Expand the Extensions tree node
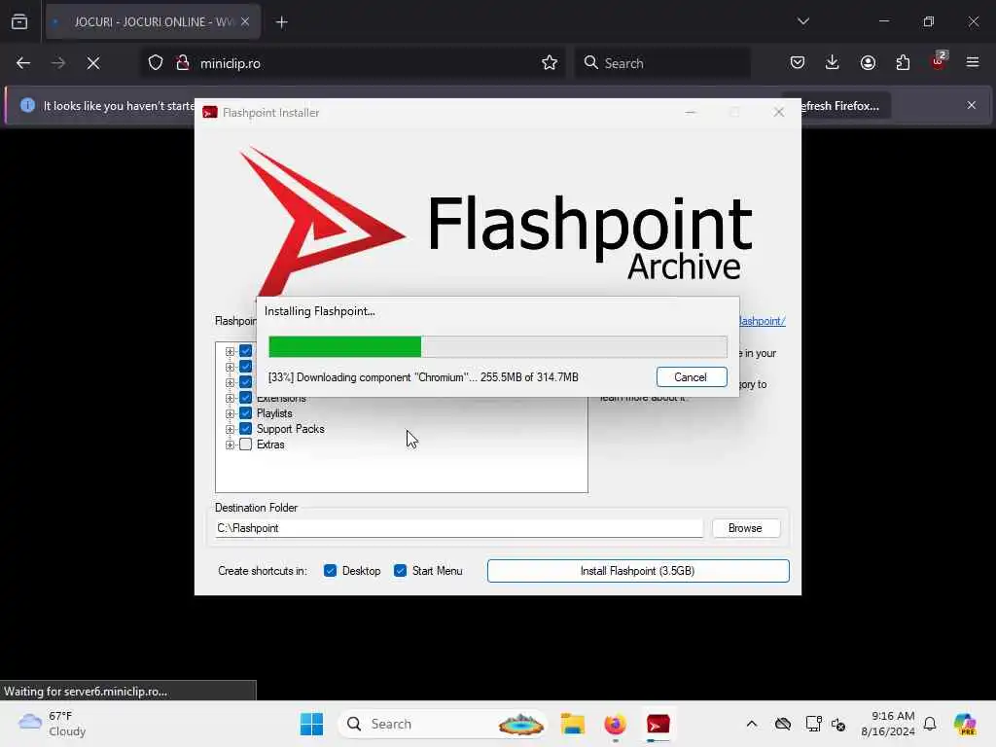 point(230,398)
